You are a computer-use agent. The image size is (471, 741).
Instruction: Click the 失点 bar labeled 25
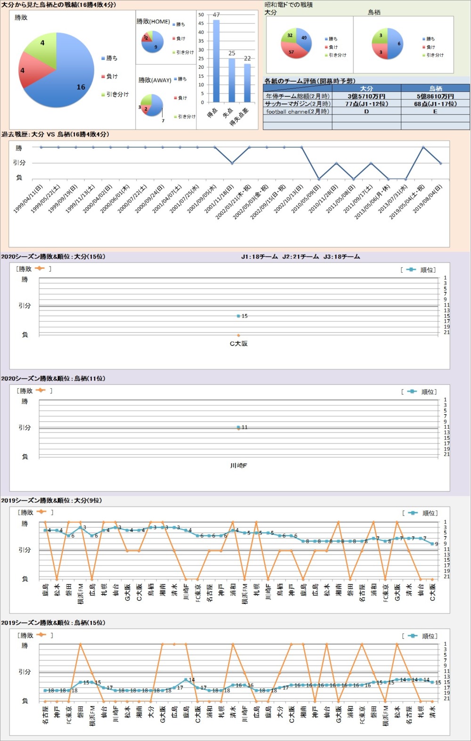coord(232,80)
